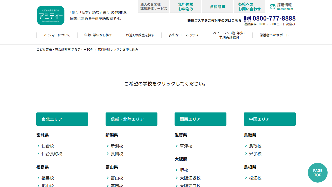
Task: Open 無料体験お申込み button
Action: (x=186, y=6)
